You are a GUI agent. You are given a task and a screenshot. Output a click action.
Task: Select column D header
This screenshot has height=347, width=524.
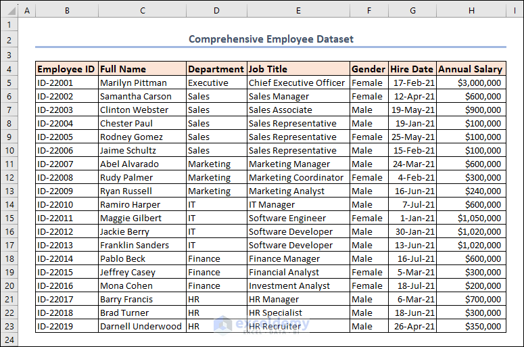pyautogui.click(x=216, y=10)
